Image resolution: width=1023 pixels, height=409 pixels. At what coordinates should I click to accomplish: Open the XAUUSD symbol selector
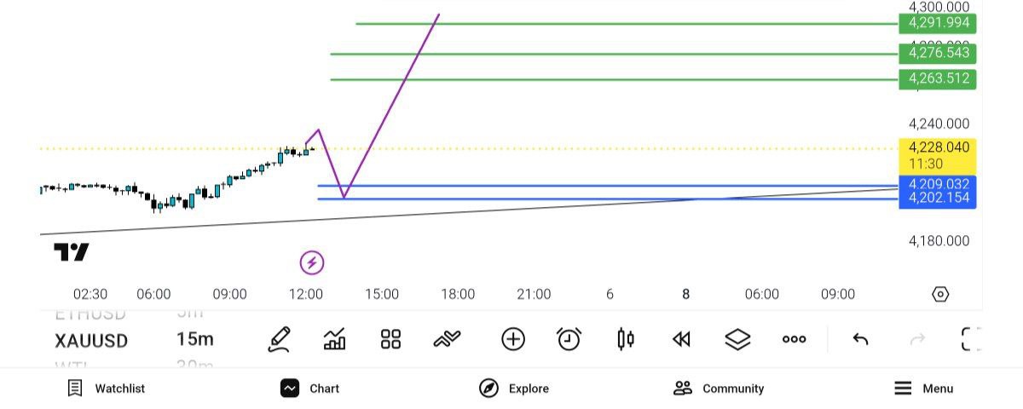click(x=91, y=341)
